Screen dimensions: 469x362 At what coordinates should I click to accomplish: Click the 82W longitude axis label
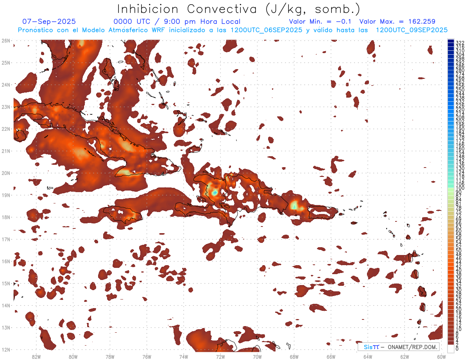[x=36, y=357]
